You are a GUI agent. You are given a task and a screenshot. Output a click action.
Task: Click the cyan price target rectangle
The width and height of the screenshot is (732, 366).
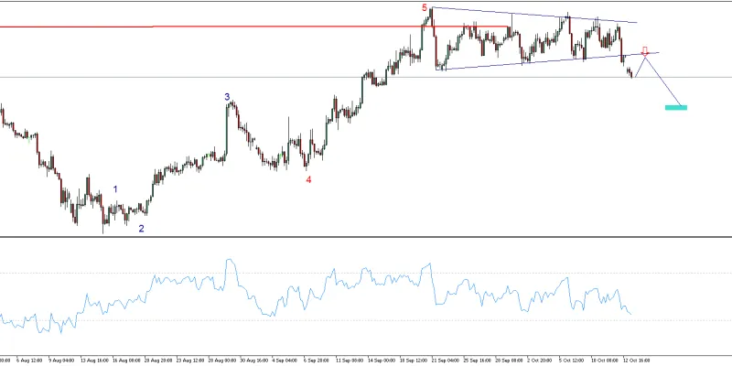tap(676, 108)
